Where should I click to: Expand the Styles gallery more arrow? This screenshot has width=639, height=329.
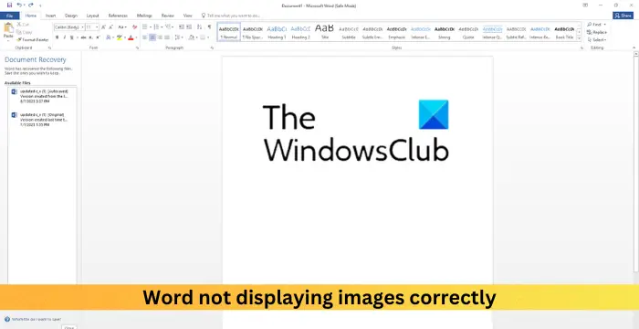579,38
